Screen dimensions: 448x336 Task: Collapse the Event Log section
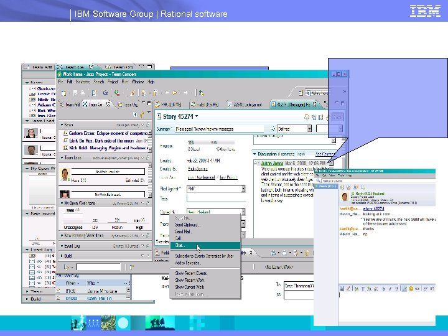(x=62, y=246)
